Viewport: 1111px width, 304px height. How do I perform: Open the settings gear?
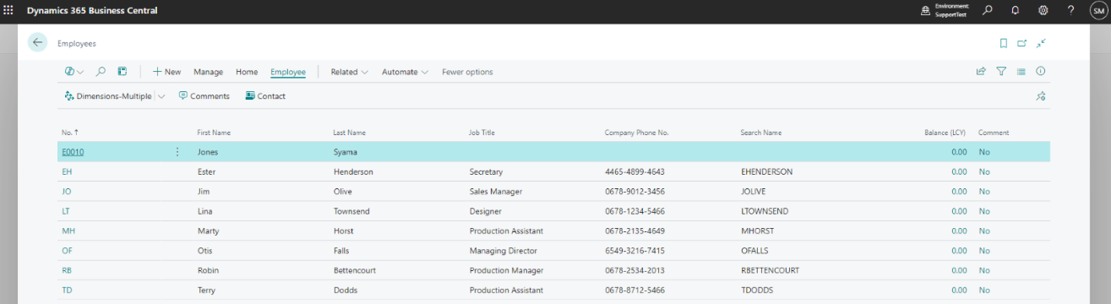click(1043, 10)
